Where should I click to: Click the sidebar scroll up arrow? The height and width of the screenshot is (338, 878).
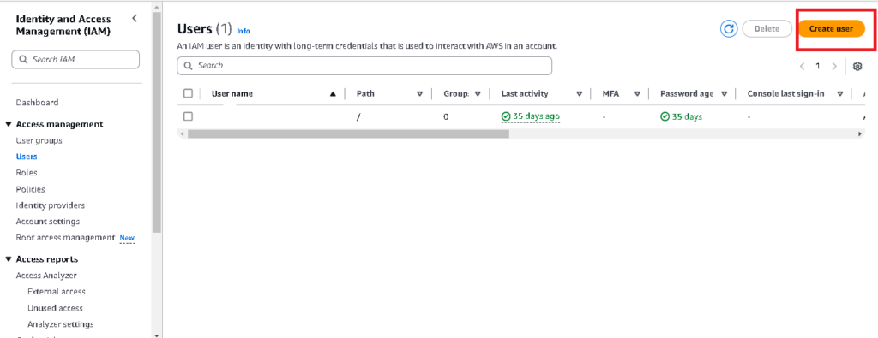(x=156, y=8)
